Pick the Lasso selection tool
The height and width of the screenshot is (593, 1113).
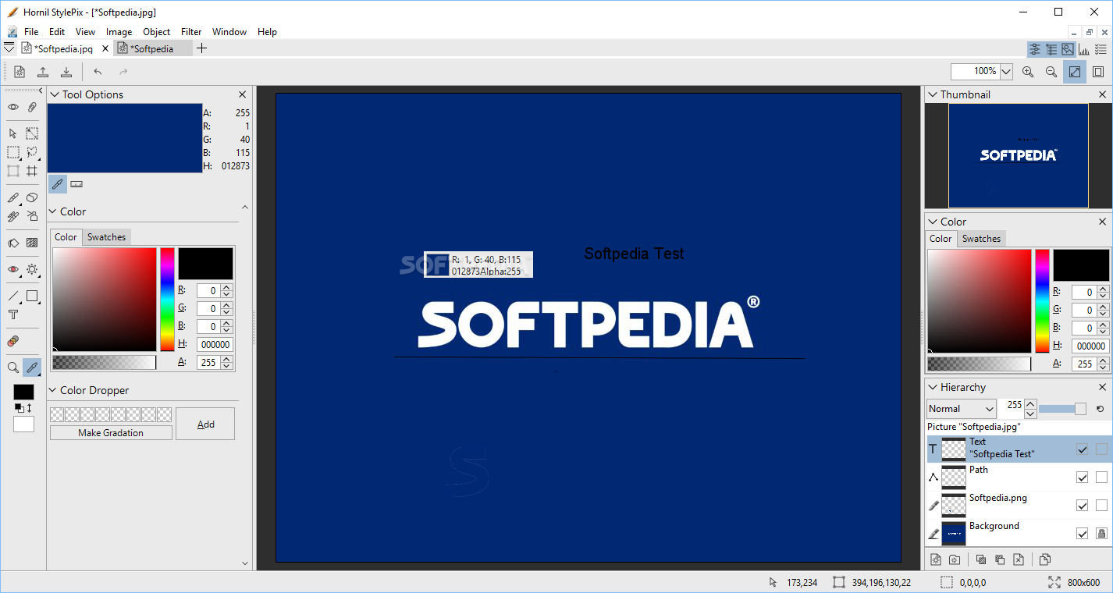(32, 152)
